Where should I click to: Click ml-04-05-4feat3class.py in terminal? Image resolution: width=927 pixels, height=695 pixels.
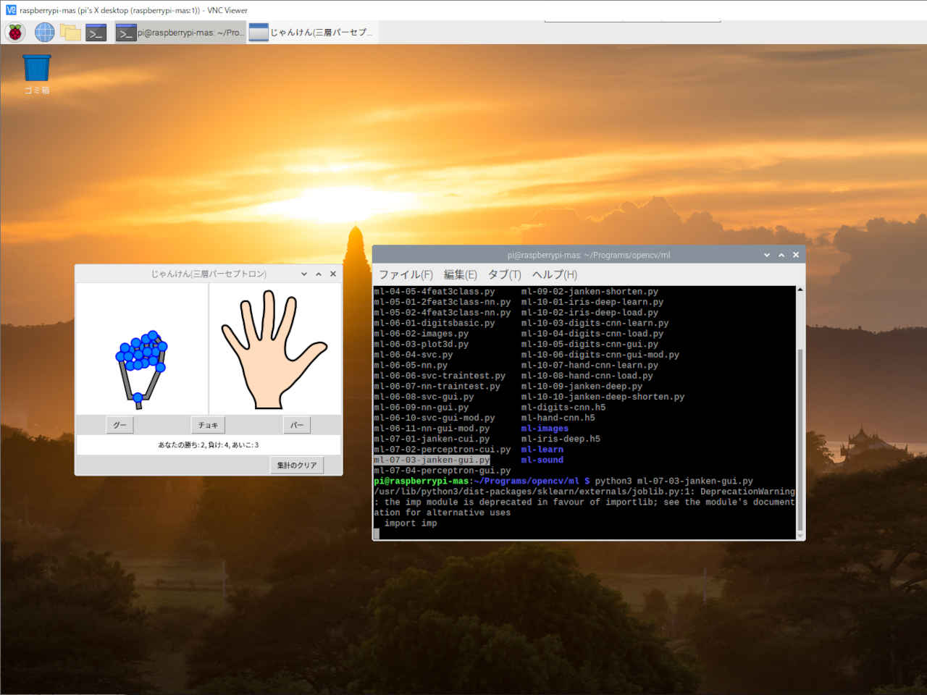[x=435, y=292]
